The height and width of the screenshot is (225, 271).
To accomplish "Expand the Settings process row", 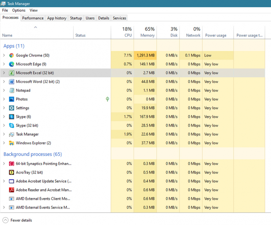I will point(4,108).
